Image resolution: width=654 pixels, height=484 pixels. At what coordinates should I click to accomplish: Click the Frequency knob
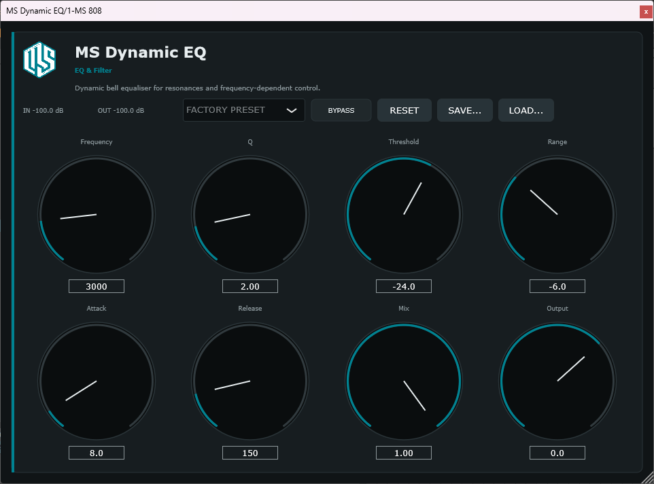[x=97, y=214]
